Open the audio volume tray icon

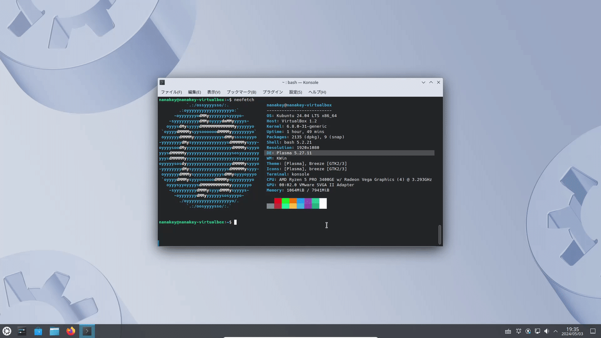point(546,331)
